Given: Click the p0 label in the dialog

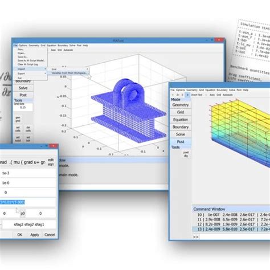Looking at the screenshot, I should tap(23, 214).
